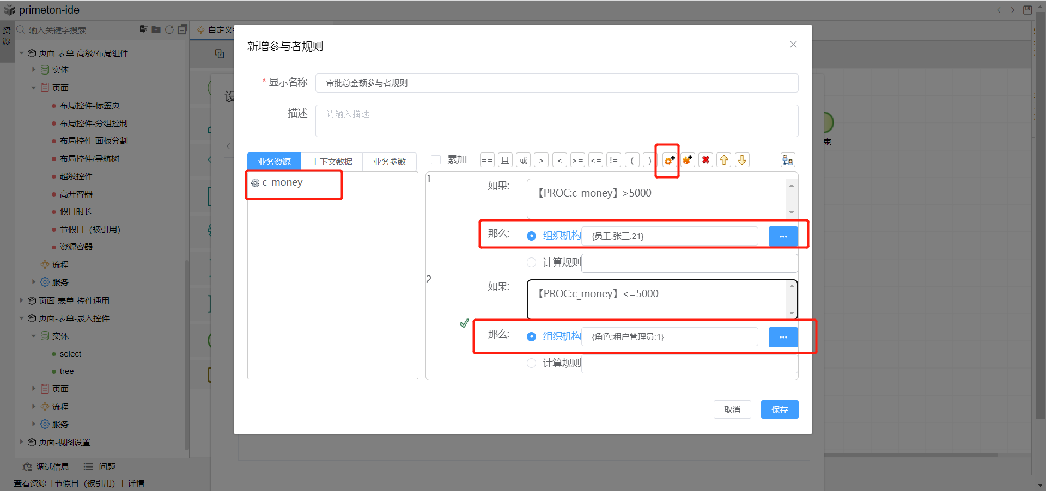Open organization picker for {角色:租户管理员:1}
1046x491 pixels.
click(783, 337)
